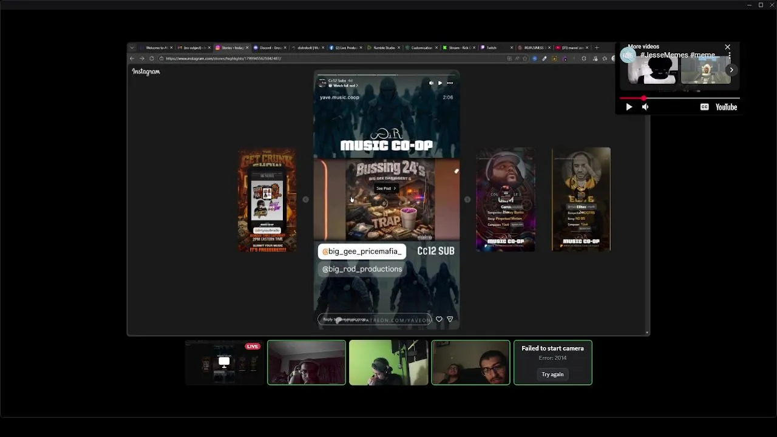Open YouTube overlay vertical dots menu
777x437 pixels.
730,55
